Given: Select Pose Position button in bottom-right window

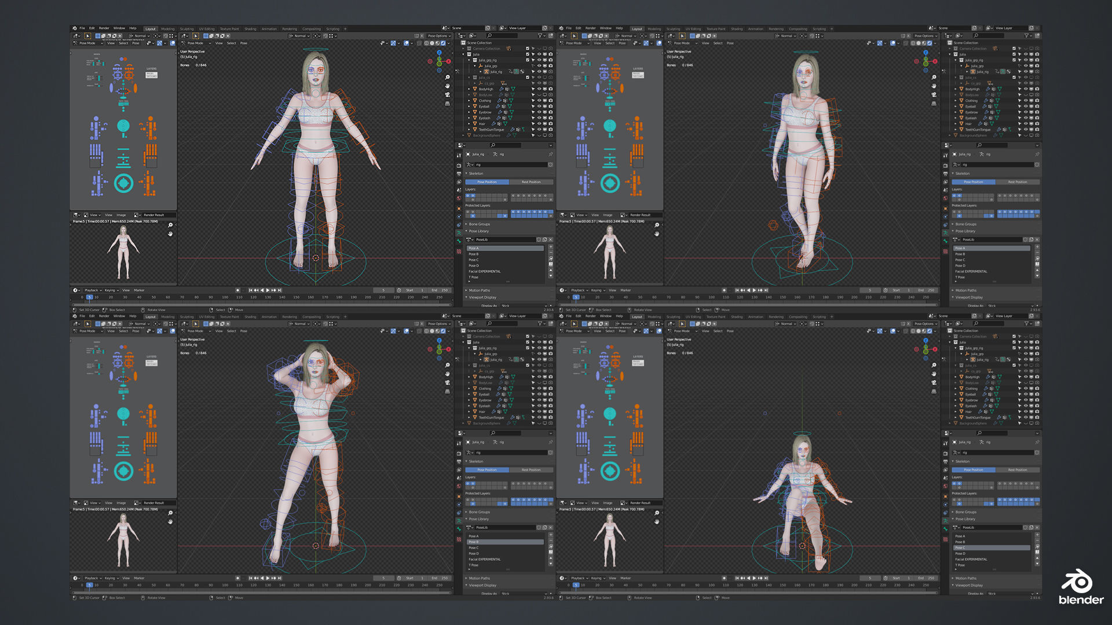Looking at the screenshot, I should click(x=973, y=470).
